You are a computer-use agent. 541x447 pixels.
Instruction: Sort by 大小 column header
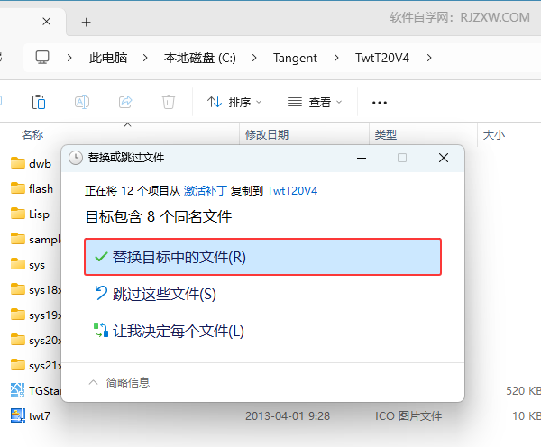click(494, 134)
